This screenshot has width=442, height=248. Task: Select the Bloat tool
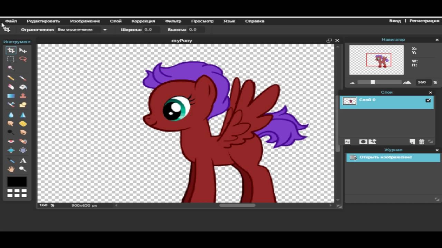coord(11,150)
